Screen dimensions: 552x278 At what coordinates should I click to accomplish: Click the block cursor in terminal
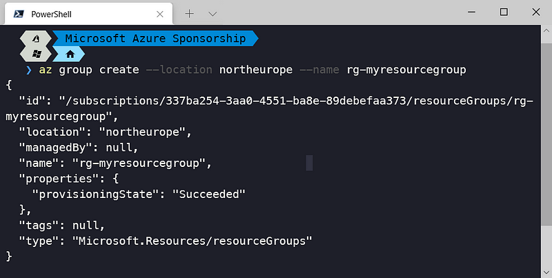(309, 163)
